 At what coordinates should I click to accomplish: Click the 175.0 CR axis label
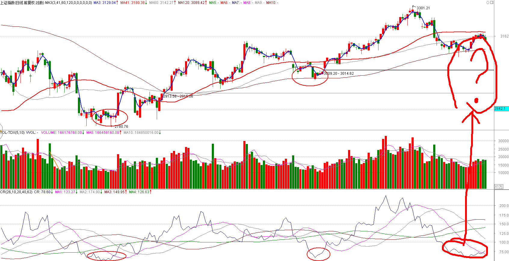[504, 215]
